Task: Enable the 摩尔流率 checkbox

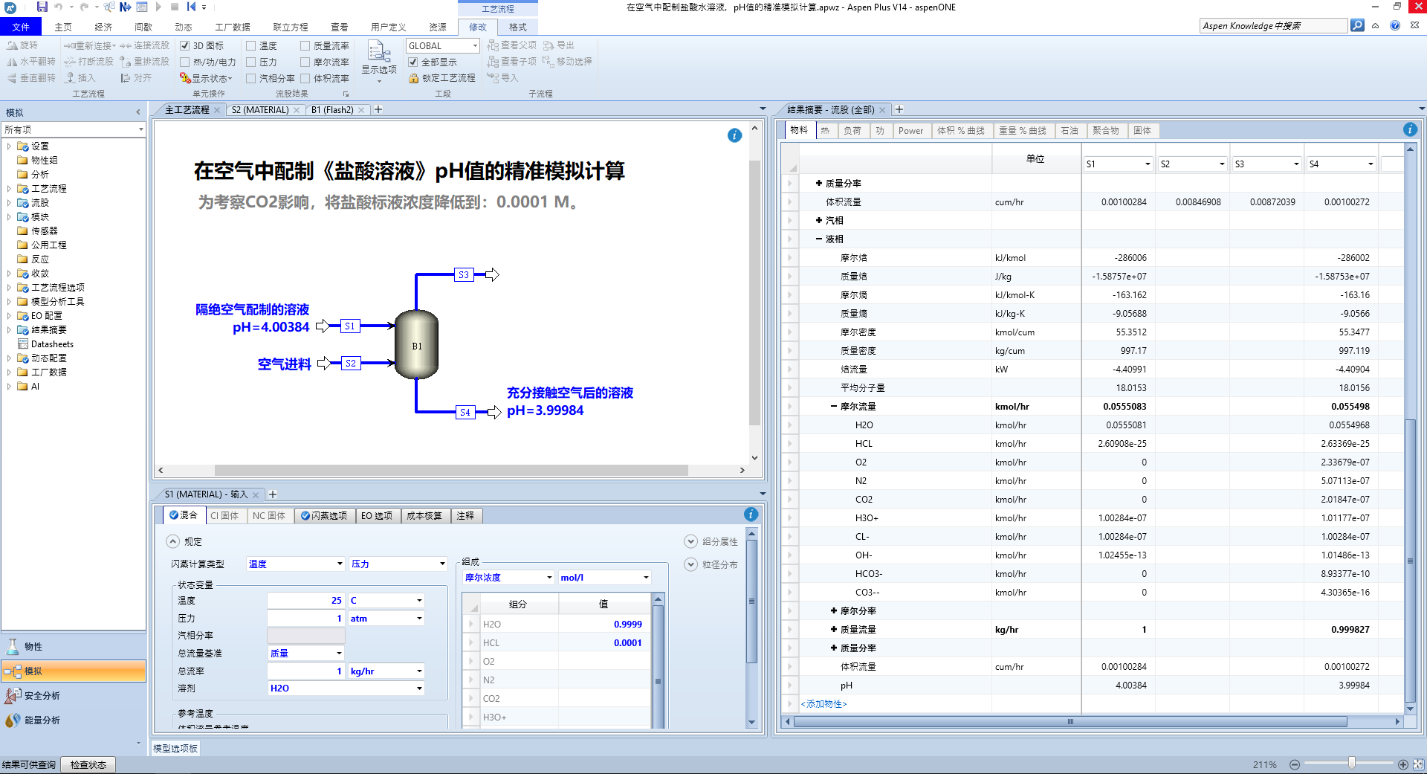Action: coord(305,62)
